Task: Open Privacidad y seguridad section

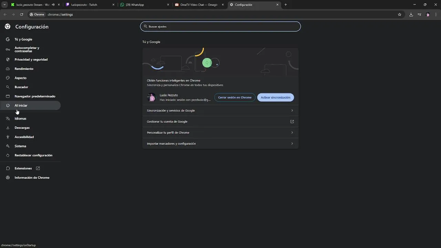Action: coord(30,60)
